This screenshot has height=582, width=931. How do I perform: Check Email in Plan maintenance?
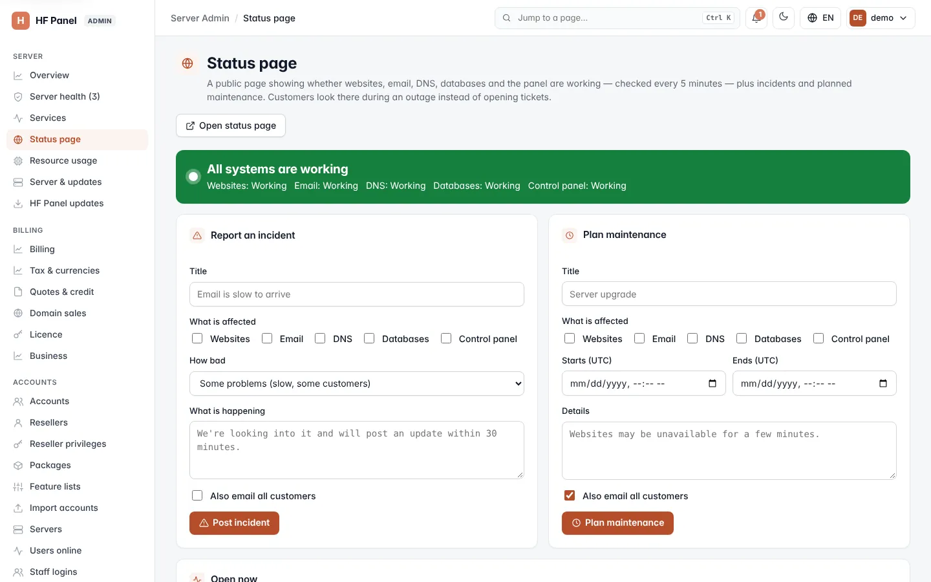(639, 338)
